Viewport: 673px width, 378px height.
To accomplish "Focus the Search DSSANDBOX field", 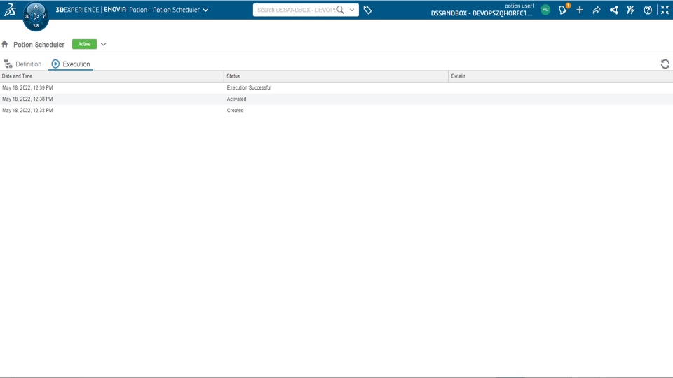I will (x=296, y=10).
